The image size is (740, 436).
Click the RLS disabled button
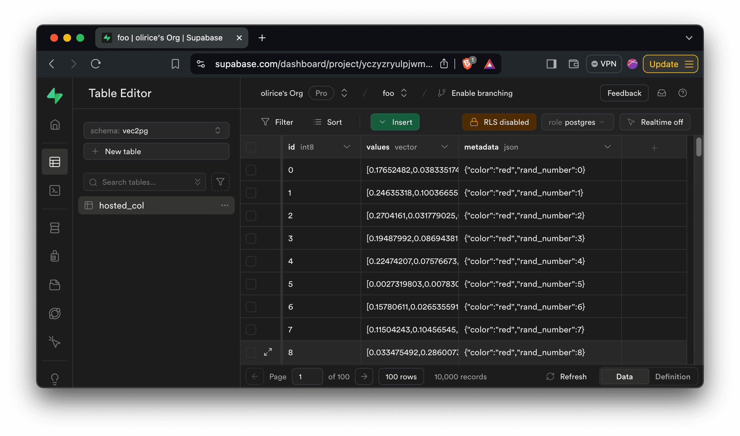click(499, 122)
